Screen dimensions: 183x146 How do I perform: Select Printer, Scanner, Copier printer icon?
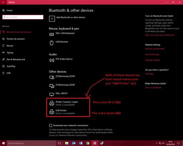tap(52, 103)
